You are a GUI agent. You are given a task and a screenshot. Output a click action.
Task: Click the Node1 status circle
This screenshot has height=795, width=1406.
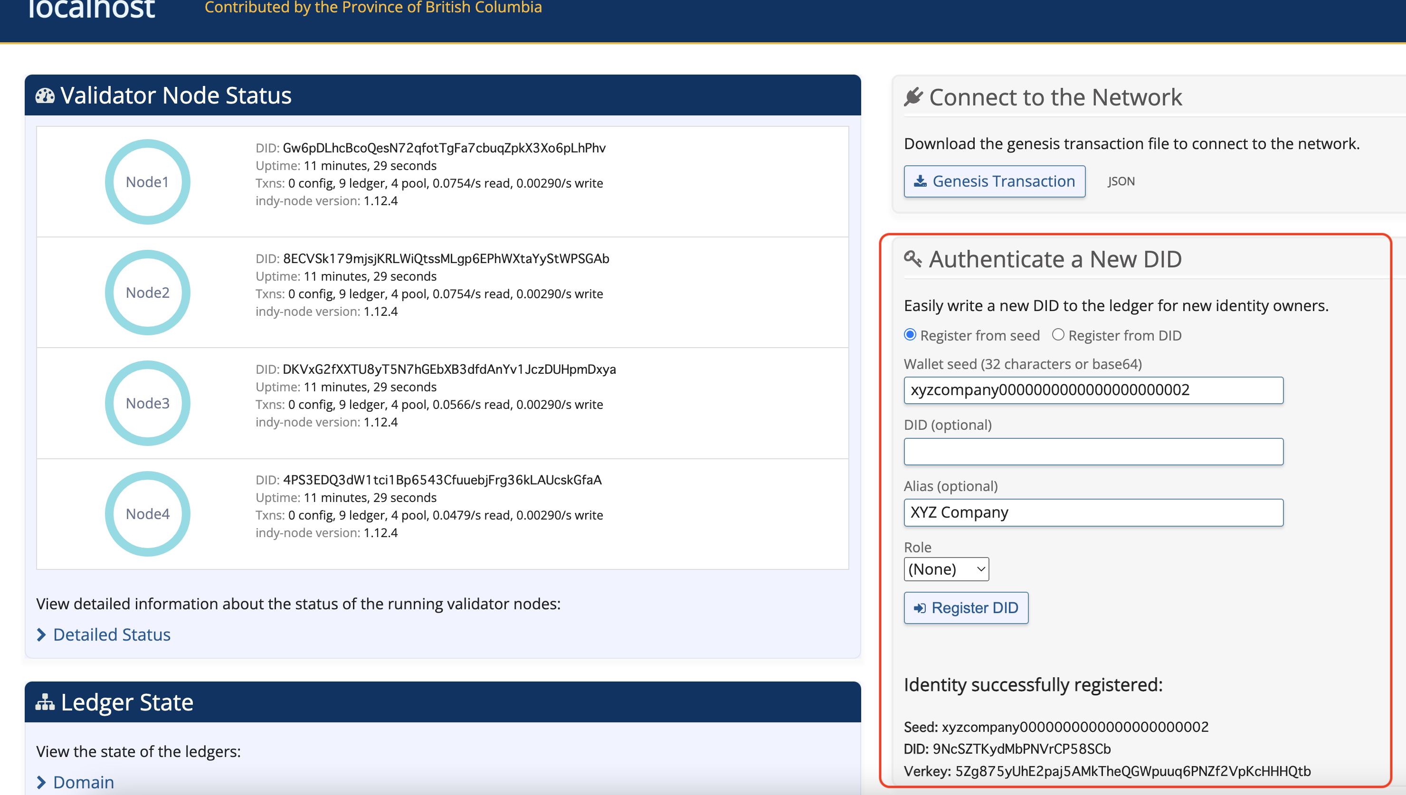click(147, 182)
